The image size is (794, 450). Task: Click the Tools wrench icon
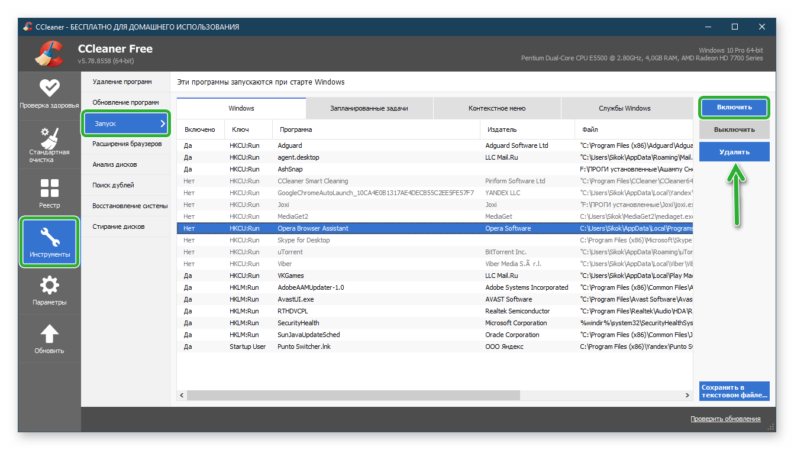tap(49, 237)
